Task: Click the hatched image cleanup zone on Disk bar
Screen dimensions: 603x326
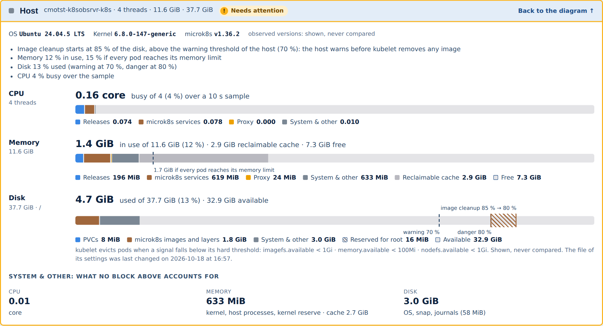Action: click(x=503, y=220)
